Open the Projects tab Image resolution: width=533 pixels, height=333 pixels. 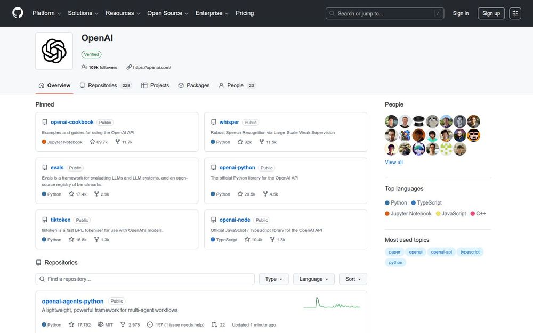coord(155,85)
